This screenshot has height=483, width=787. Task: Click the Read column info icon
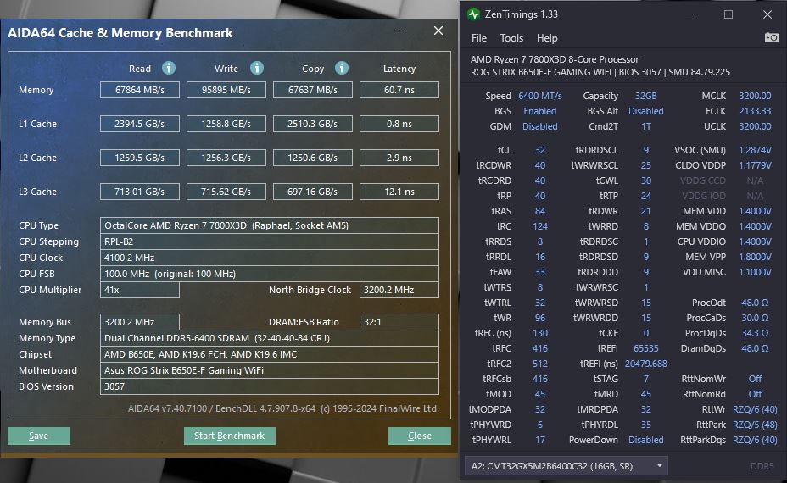169,68
